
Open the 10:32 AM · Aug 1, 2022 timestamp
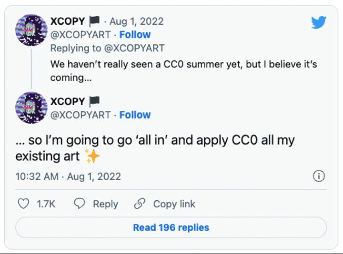[x=68, y=176]
